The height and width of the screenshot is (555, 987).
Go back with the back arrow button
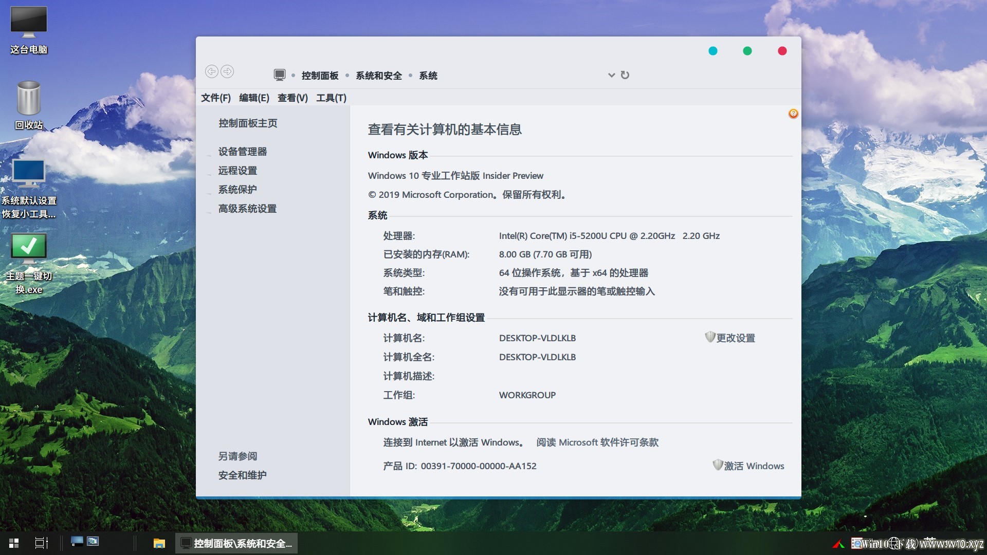click(x=211, y=71)
